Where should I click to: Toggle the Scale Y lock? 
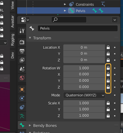(x=108, y=109)
